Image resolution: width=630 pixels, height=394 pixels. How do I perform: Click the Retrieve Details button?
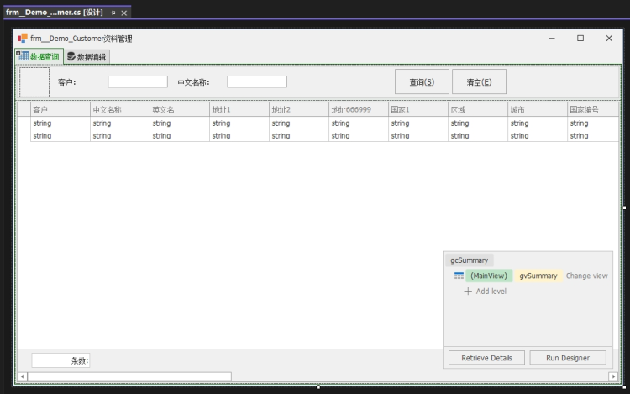click(x=486, y=358)
